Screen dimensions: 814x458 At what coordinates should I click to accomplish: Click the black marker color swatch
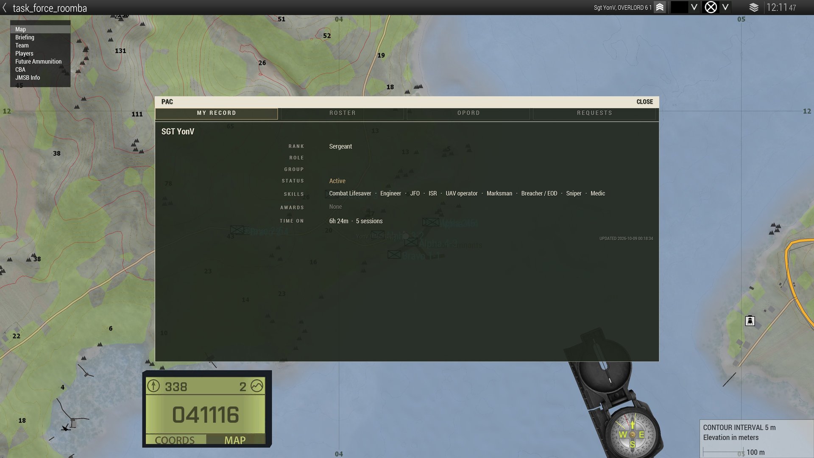pyautogui.click(x=679, y=7)
